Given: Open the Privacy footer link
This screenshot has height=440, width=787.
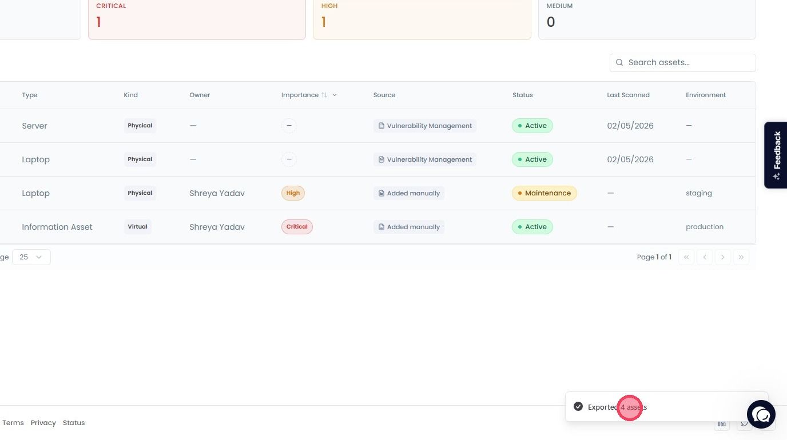Looking at the screenshot, I should tap(43, 423).
